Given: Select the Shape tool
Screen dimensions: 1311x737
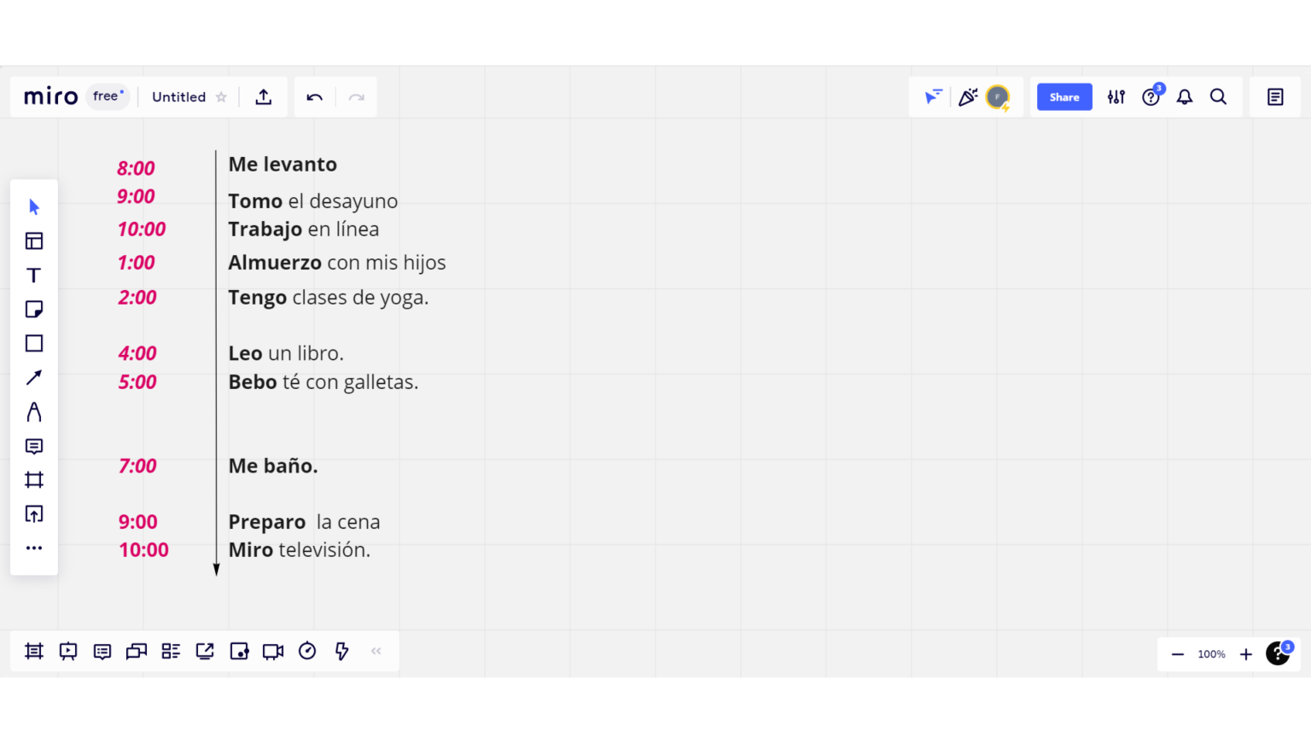Looking at the screenshot, I should pyautogui.click(x=34, y=343).
